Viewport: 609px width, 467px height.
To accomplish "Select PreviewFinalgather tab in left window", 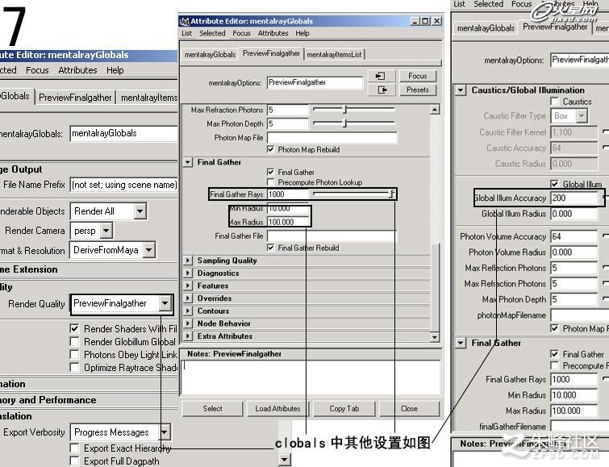I will click(x=75, y=97).
